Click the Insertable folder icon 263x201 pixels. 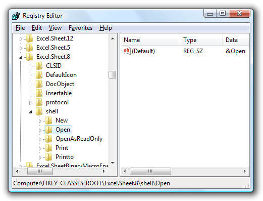click(39, 93)
